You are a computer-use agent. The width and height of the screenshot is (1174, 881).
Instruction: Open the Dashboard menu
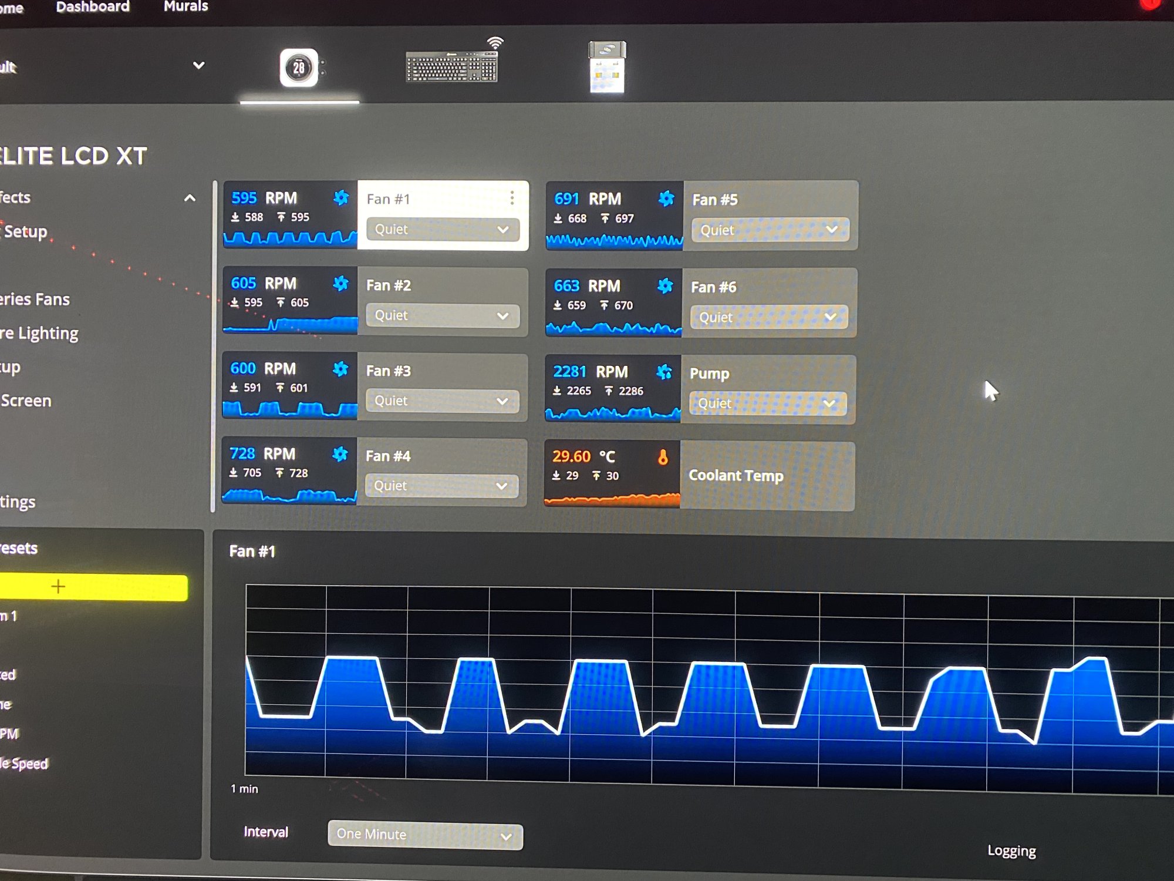pyautogui.click(x=93, y=7)
